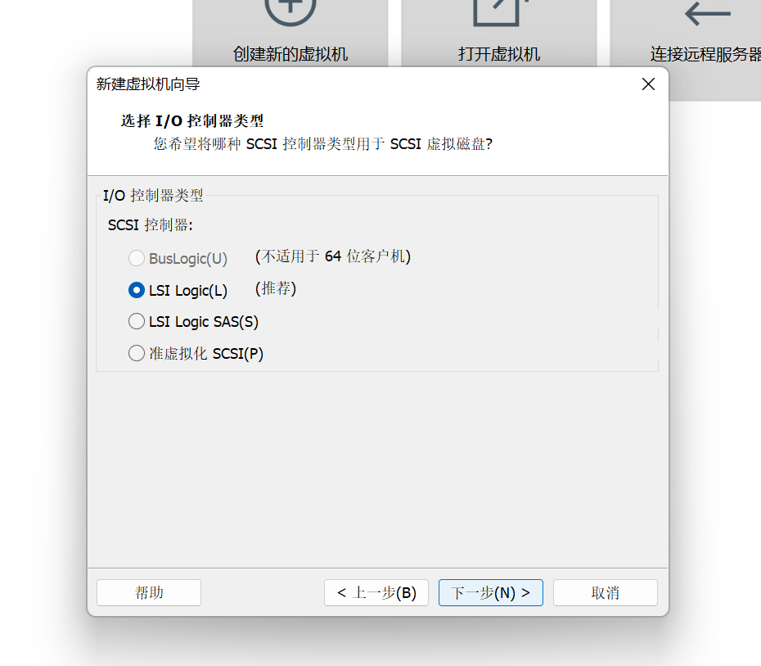Click the 选择 I/O 控制器类型 heading
Screen dimensions: 761x666
point(192,120)
